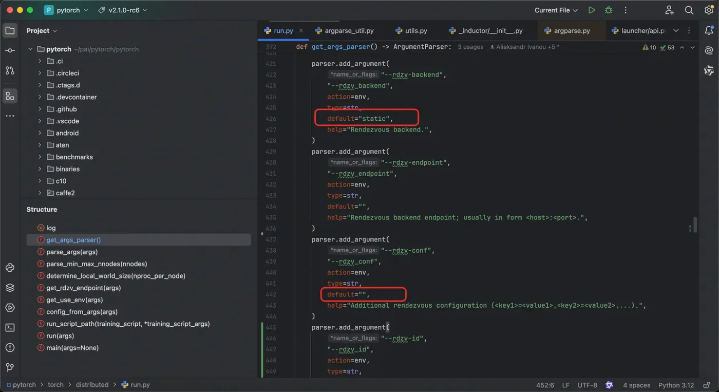Open more run actions vertical dots
This screenshot has width=719, height=392.
(626, 10)
